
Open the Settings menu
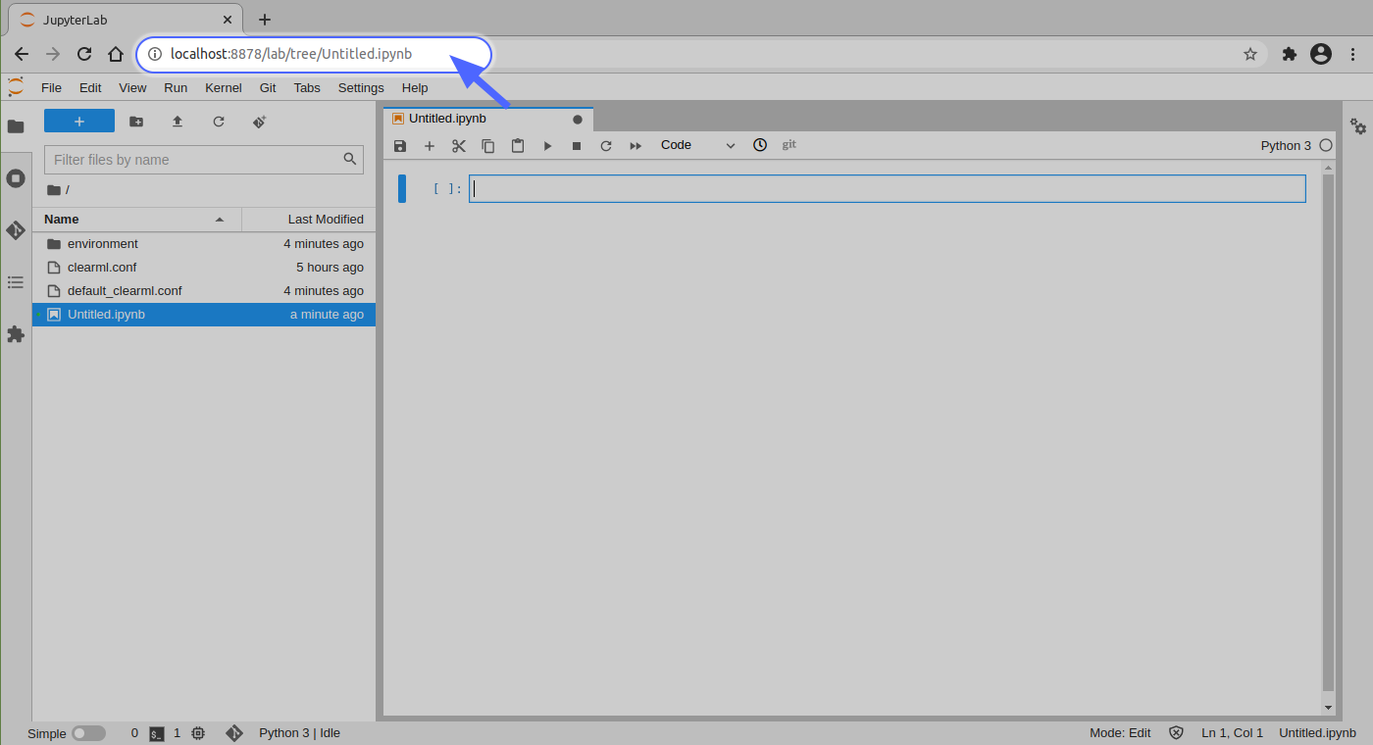[361, 88]
